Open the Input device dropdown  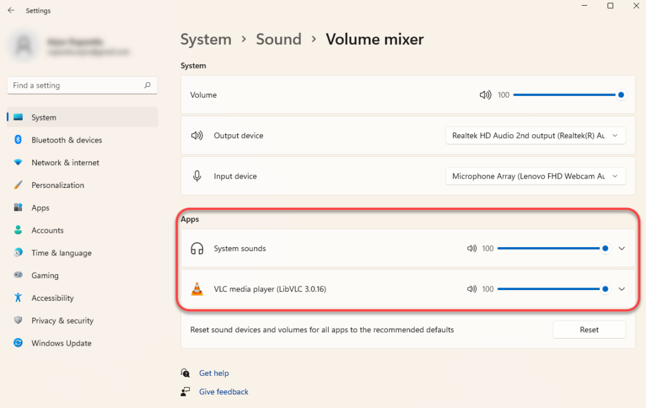536,177
